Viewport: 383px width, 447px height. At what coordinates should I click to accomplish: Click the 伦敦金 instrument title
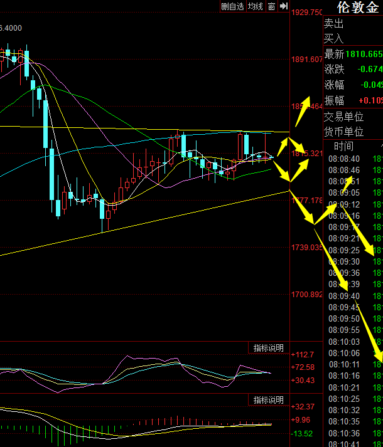pos(358,8)
